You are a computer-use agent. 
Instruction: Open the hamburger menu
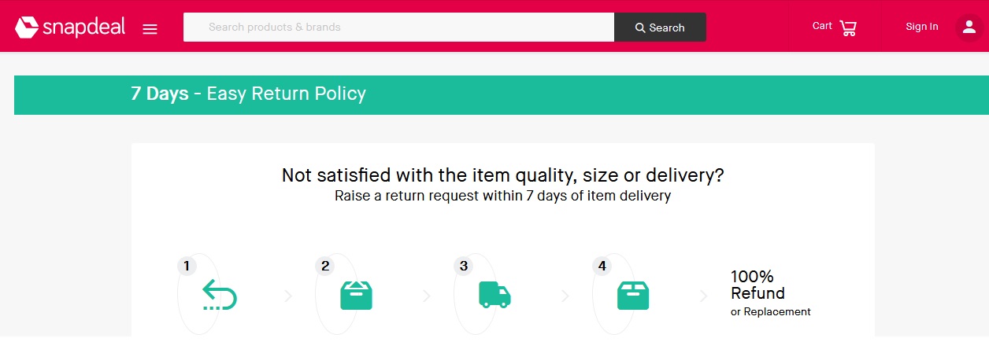click(x=150, y=29)
